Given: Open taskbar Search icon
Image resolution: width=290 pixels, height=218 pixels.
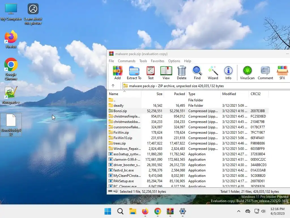Looking at the screenshot, I should tap(120, 211).
